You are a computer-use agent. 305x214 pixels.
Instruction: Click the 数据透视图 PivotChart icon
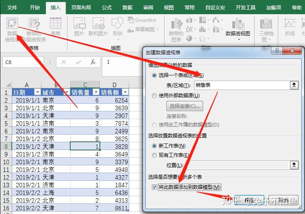(238, 24)
